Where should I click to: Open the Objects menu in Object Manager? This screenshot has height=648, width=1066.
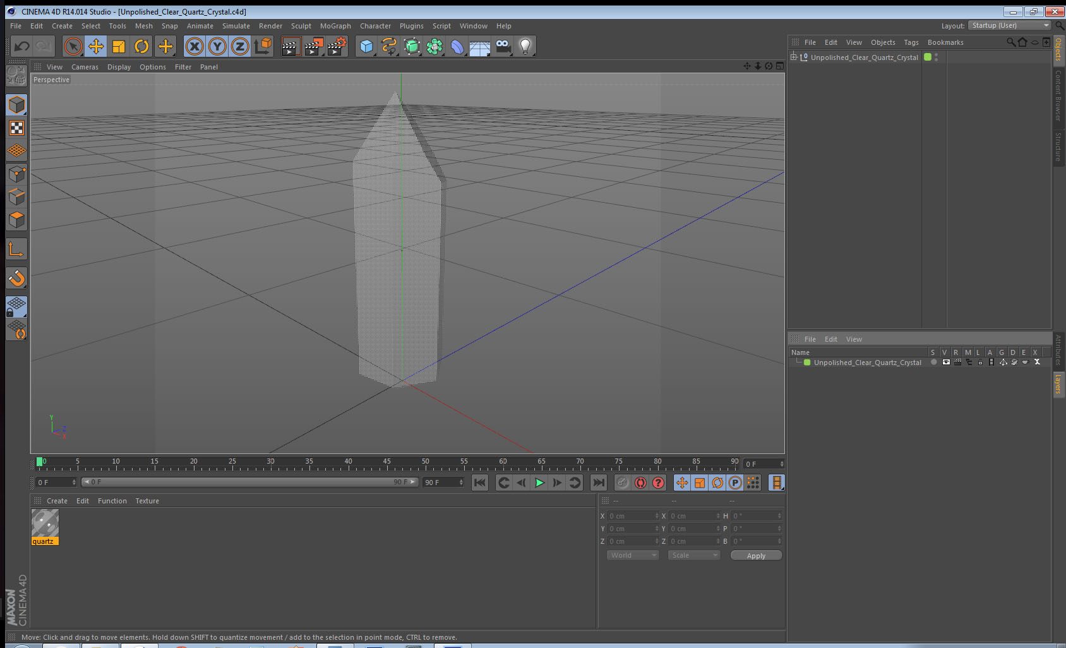tap(883, 42)
